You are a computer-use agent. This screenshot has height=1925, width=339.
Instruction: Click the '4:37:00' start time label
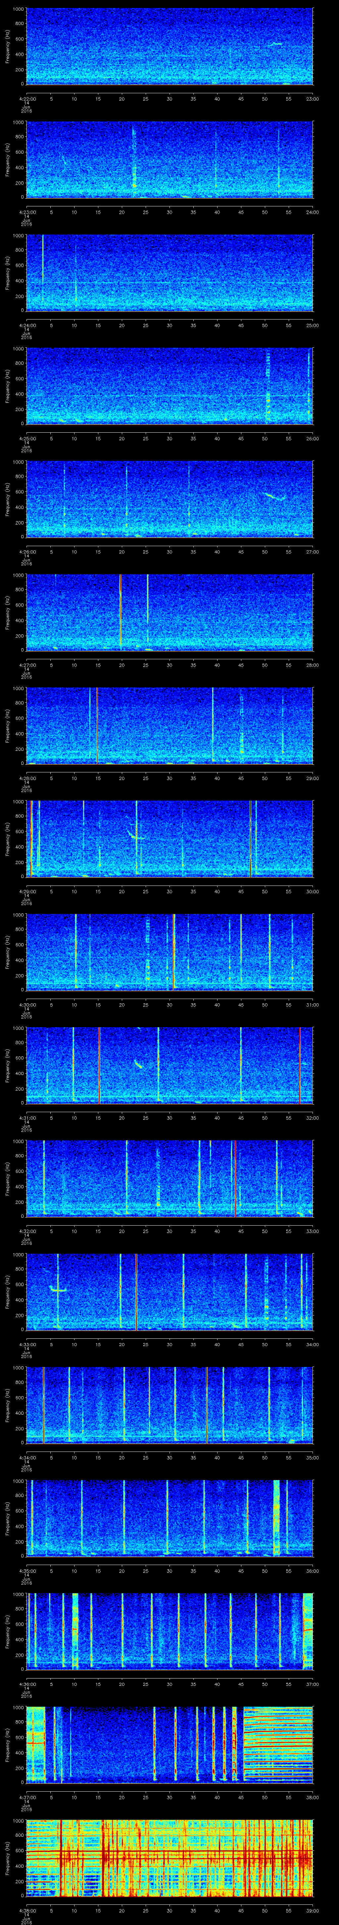pyautogui.click(x=27, y=1797)
